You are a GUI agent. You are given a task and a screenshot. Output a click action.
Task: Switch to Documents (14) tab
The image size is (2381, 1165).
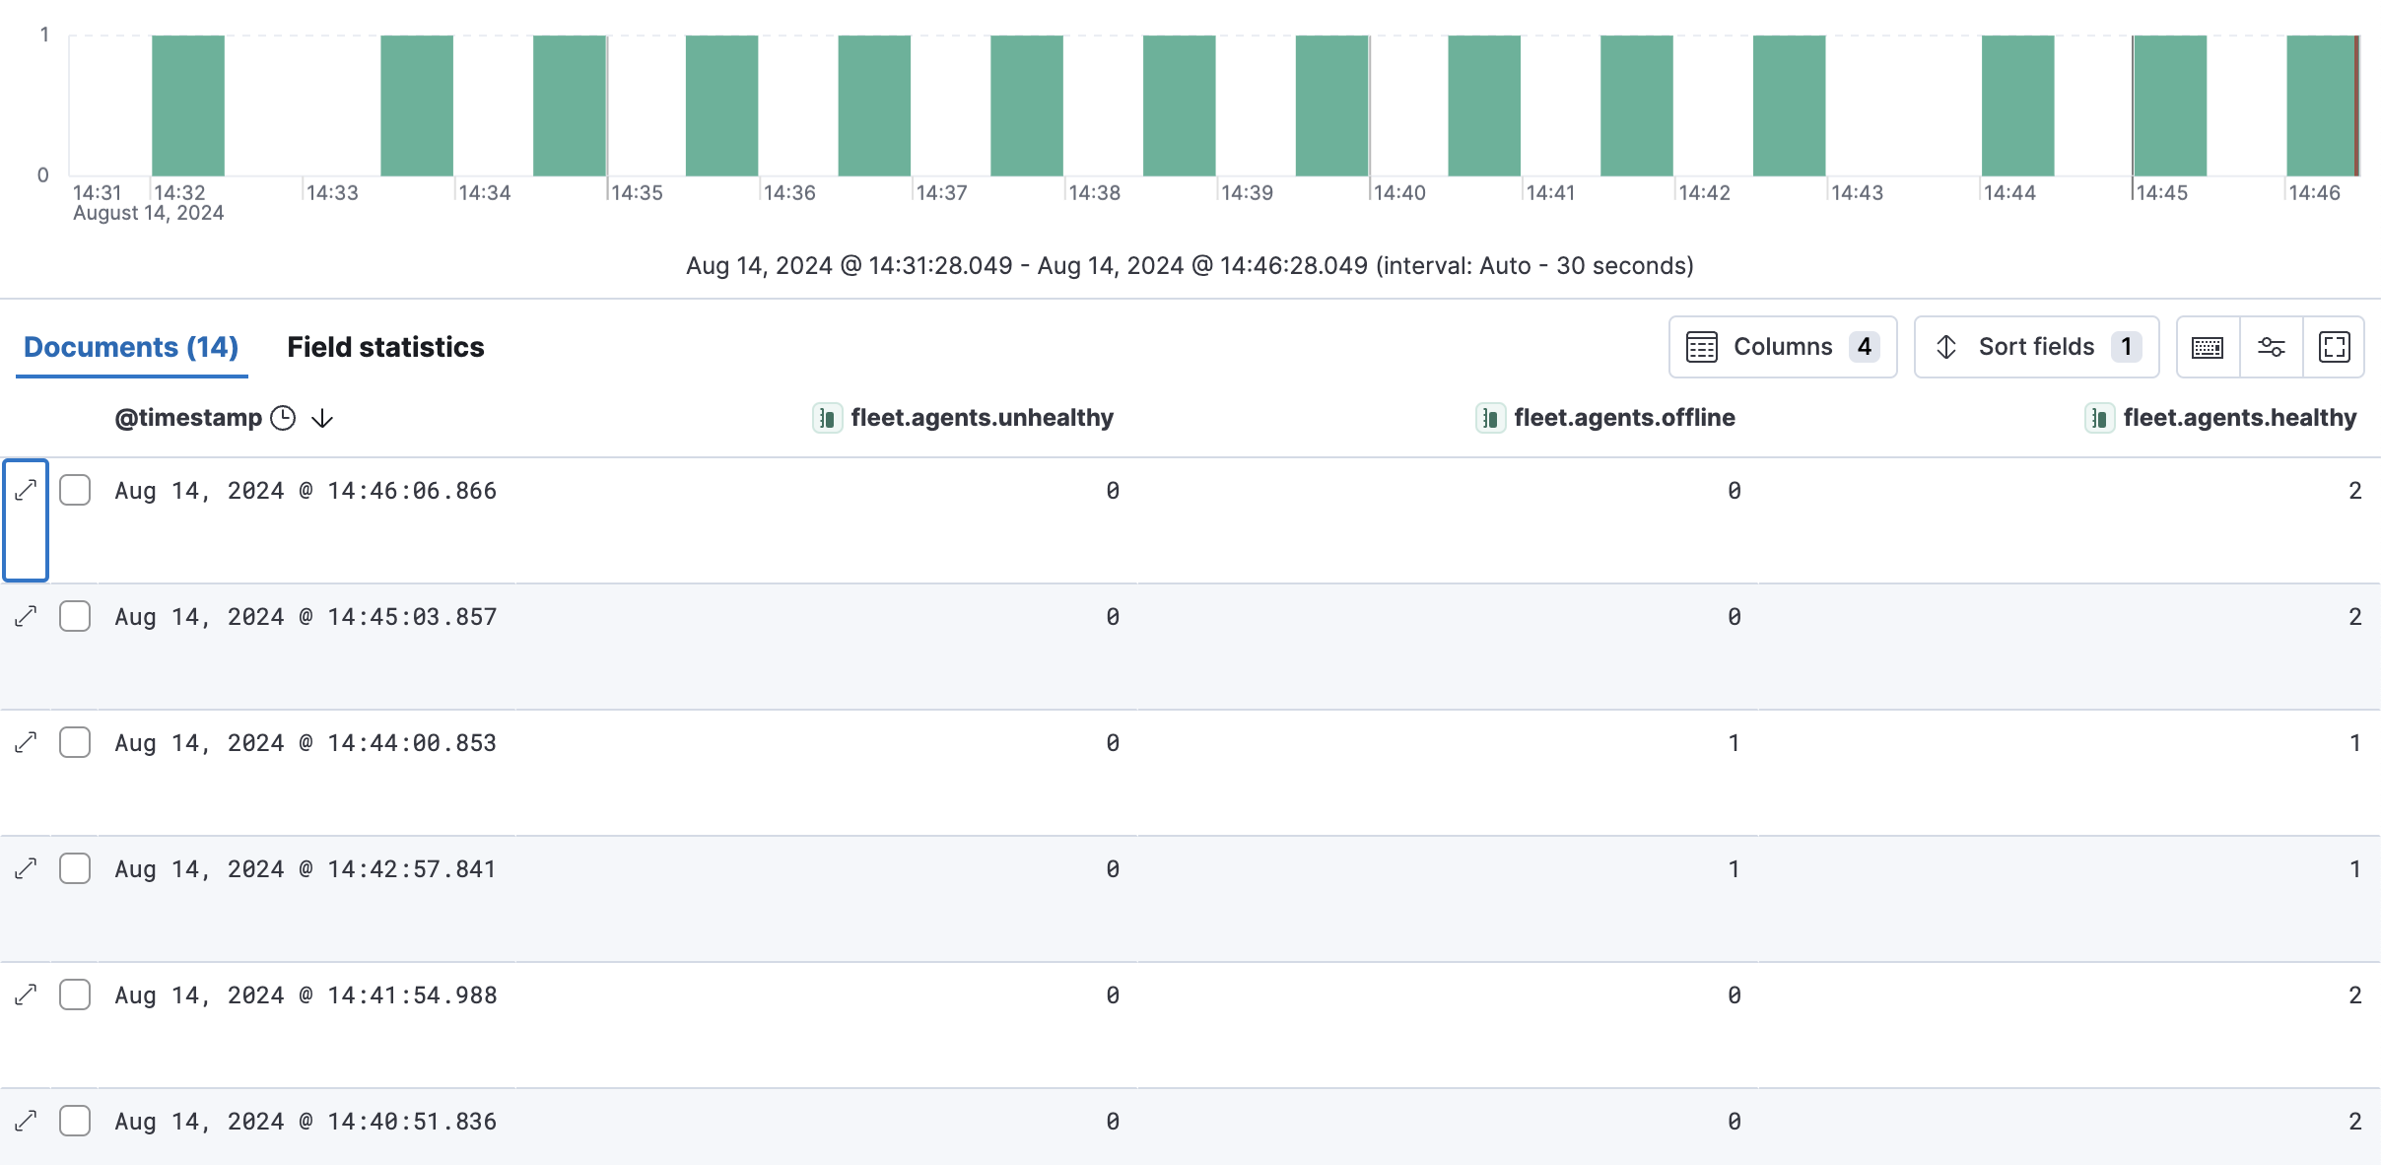coord(131,347)
